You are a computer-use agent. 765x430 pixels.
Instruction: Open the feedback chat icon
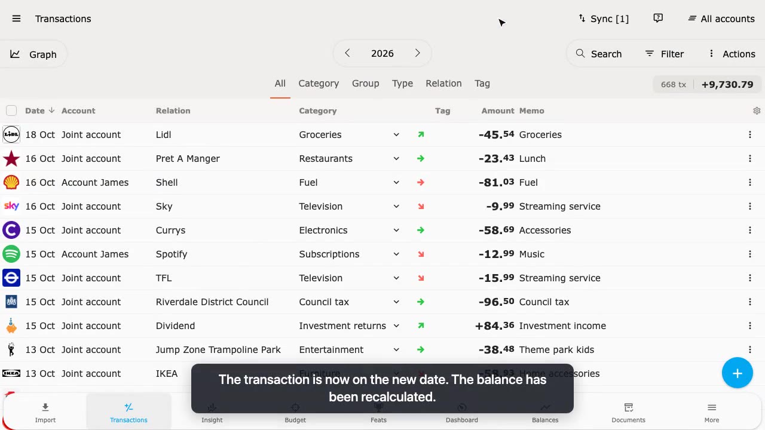[658, 19]
